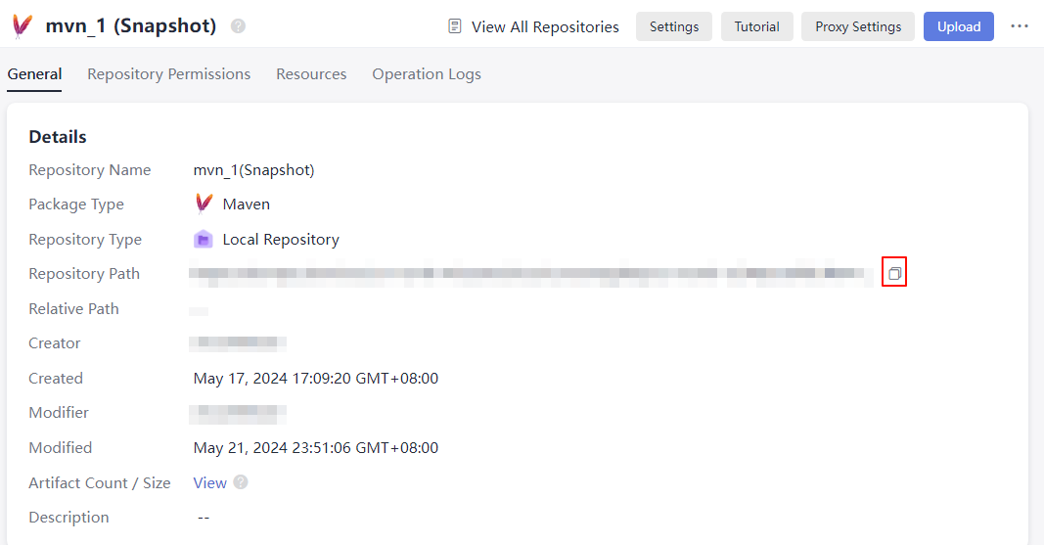Click the View link for Artifact Count / Size
The width and height of the screenshot is (1044, 545).
(209, 482)
